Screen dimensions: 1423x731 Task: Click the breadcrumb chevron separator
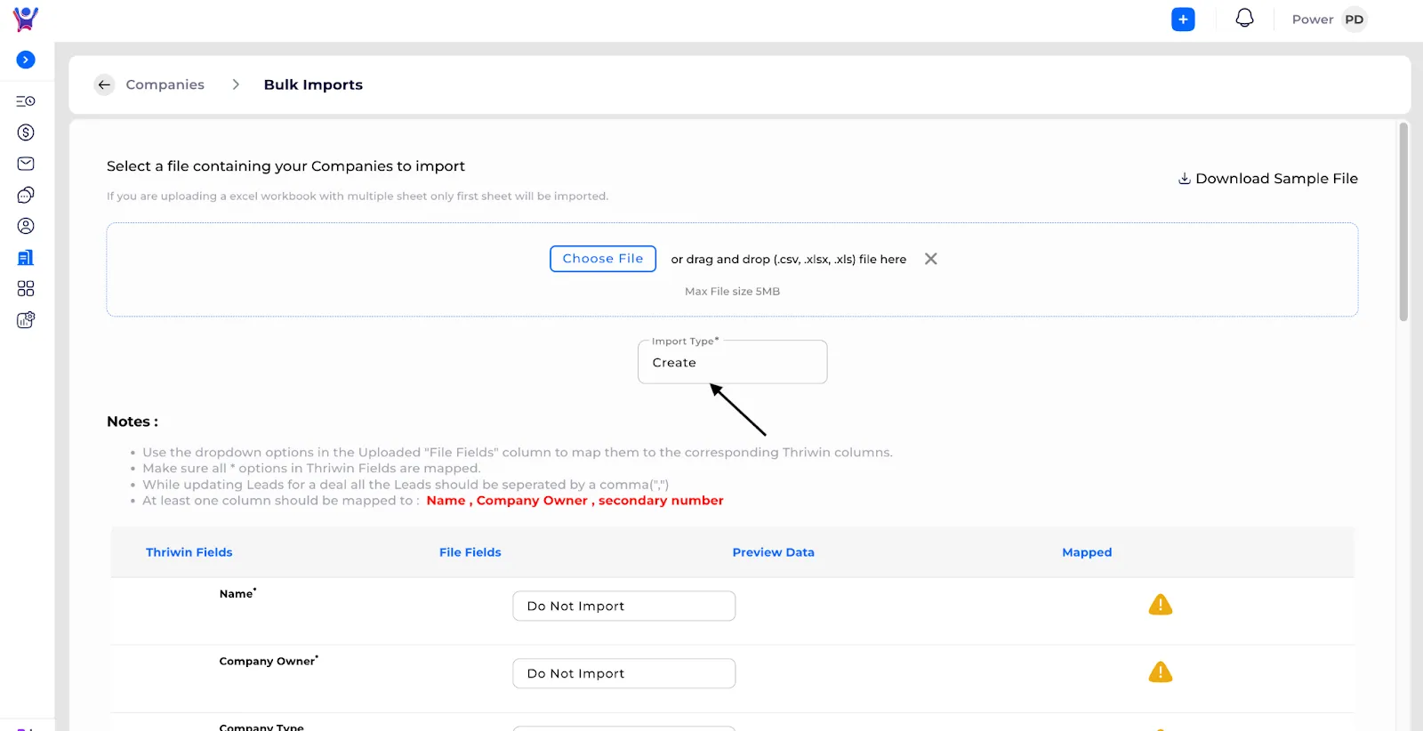click(236, 84)
